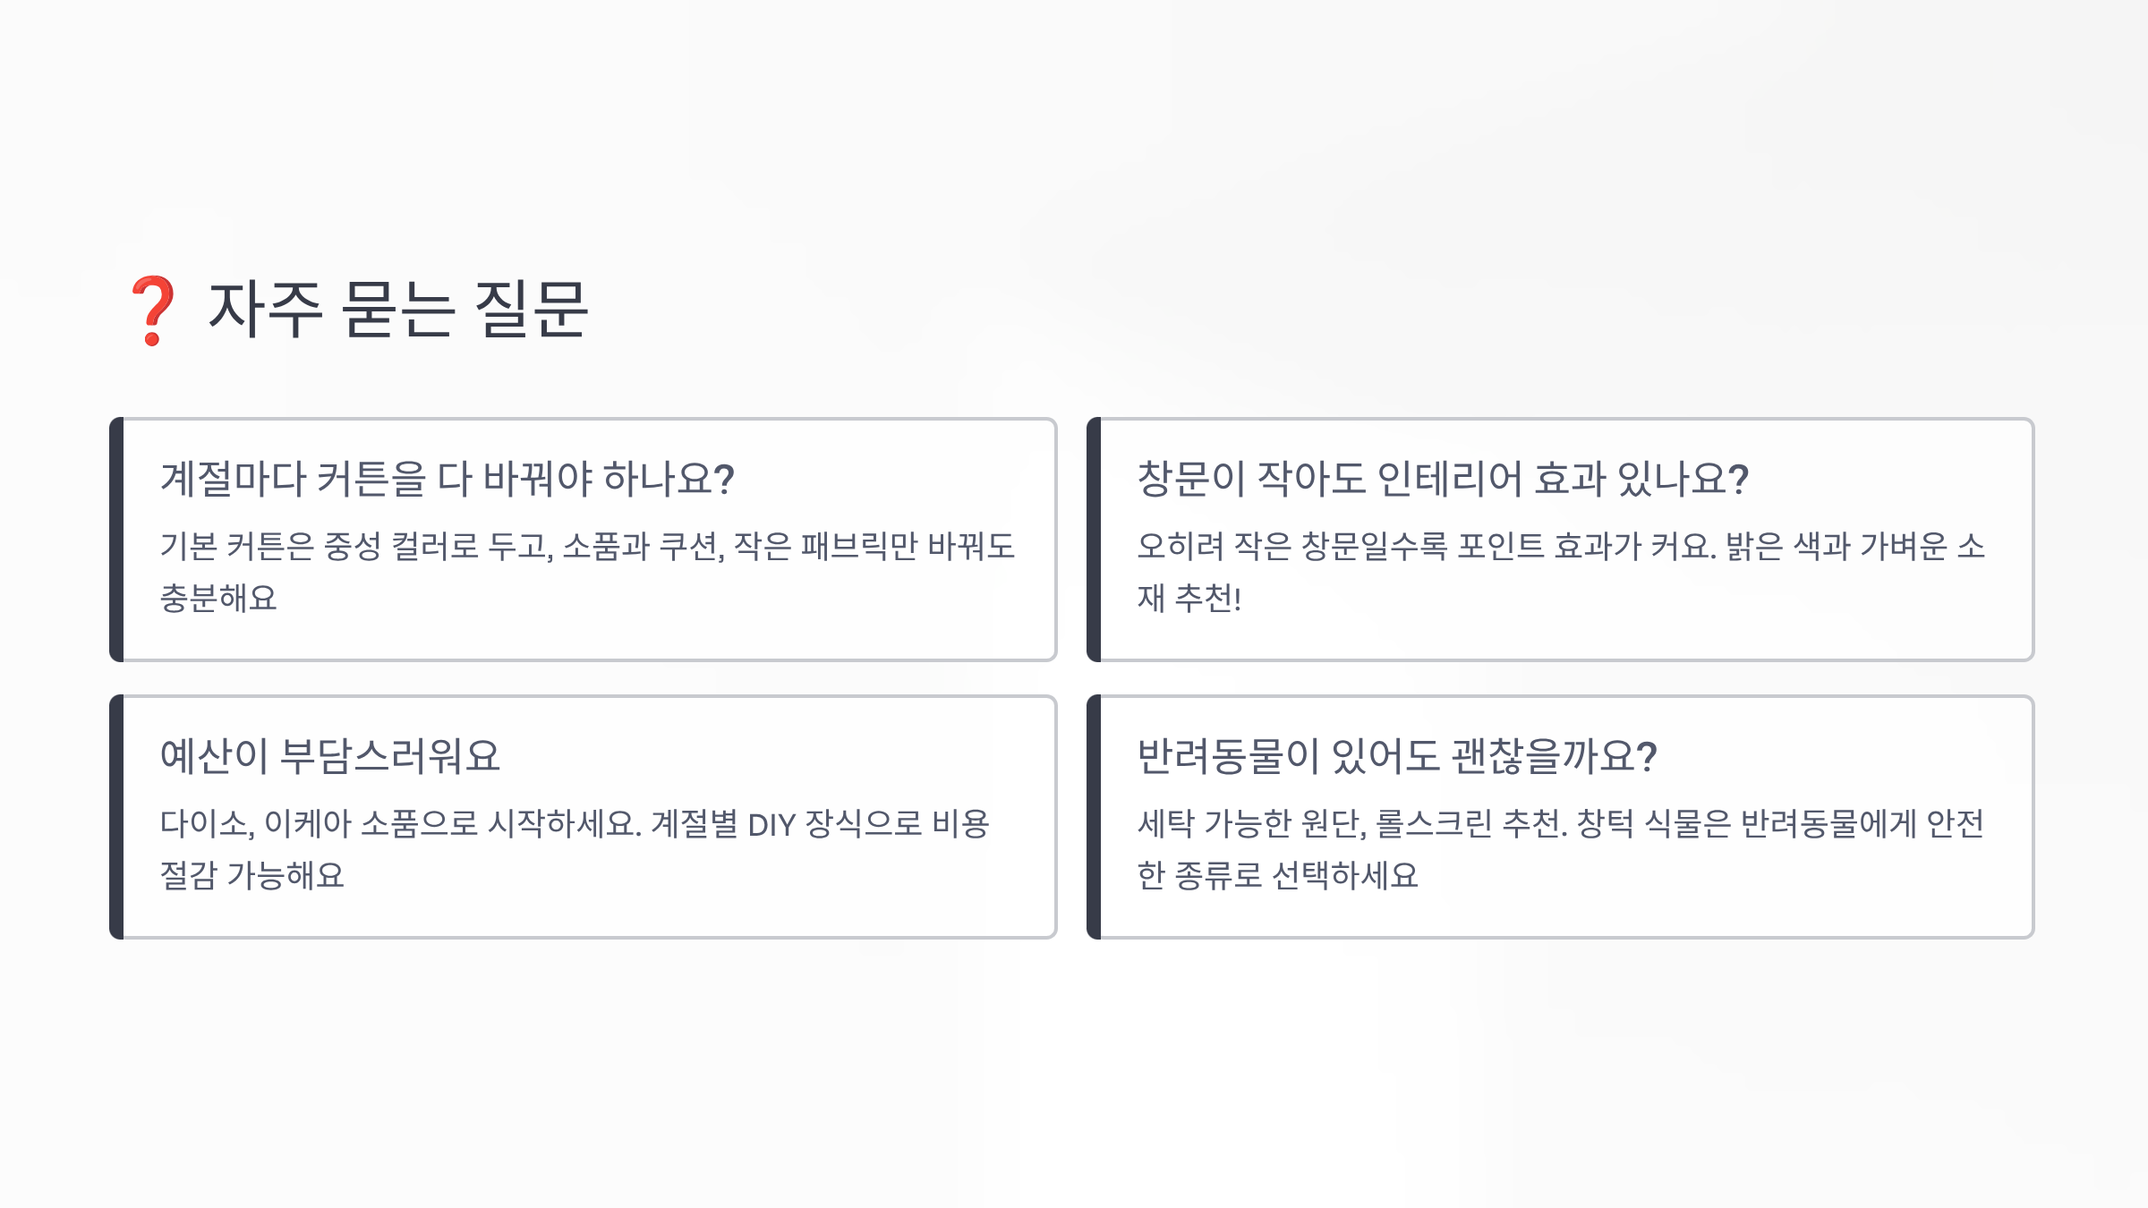Click the dark accent bar of the pet card
This screenshot has width=2148, height=1208.
(x=1094, y=817)
